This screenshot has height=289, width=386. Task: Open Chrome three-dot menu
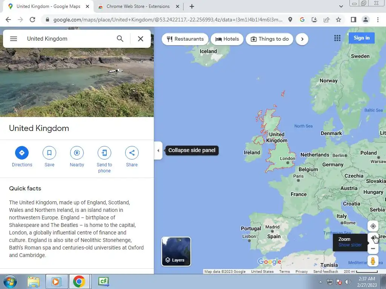coord(378,20)
